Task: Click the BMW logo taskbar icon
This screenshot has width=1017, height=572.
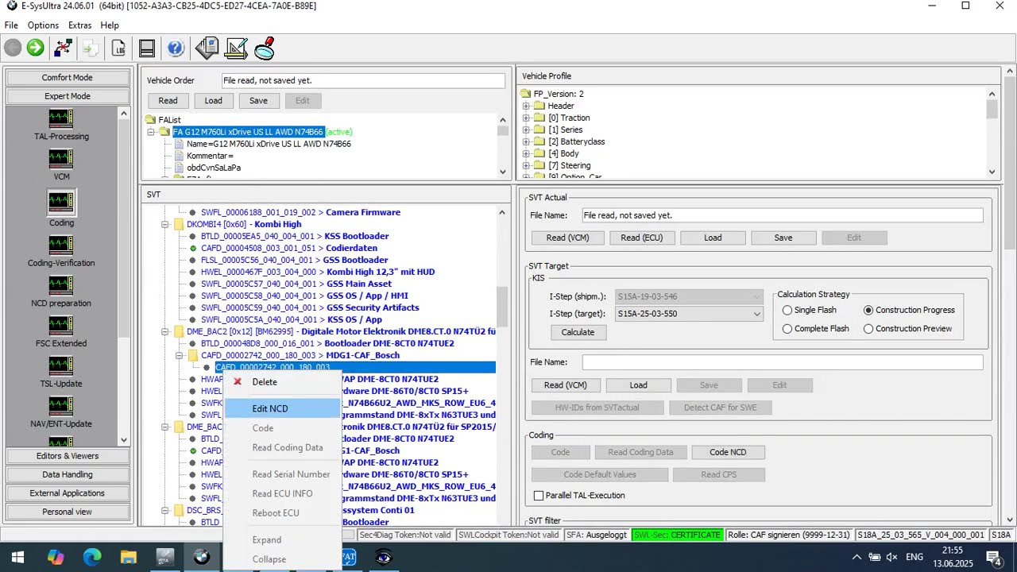Action: point(202,557)
